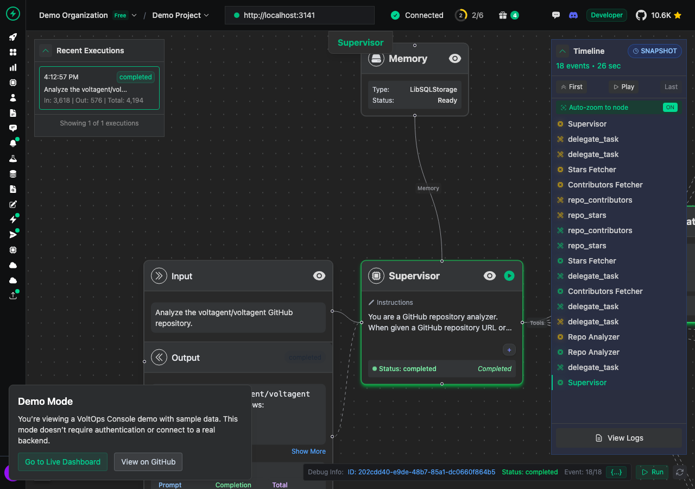Toggle Auto-zoom to node ON switch
The image size is (695, 489).
(x=670, y=108)
